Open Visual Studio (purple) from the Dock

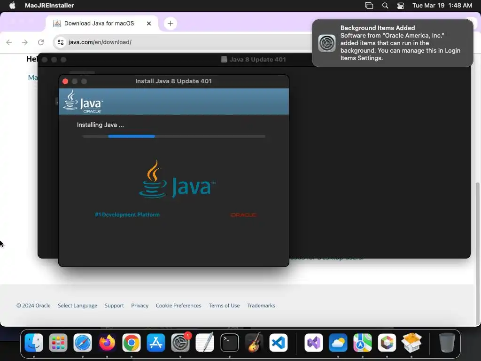[313, 343]
